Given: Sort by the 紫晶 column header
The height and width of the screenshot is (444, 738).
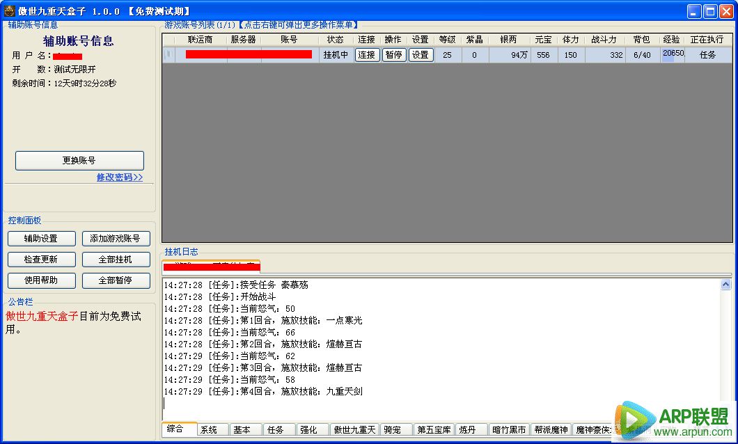Looking at the screenshot, I should point(474,40).
